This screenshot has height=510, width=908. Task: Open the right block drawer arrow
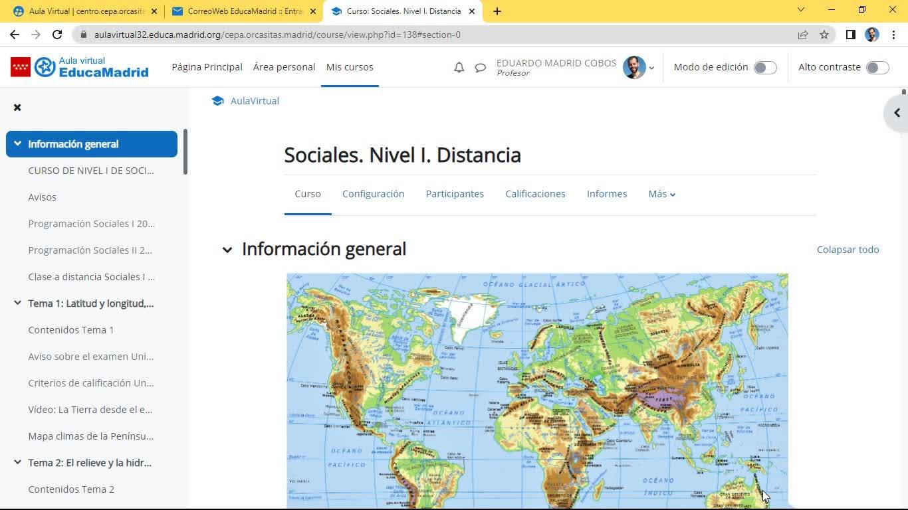(897, 113)
